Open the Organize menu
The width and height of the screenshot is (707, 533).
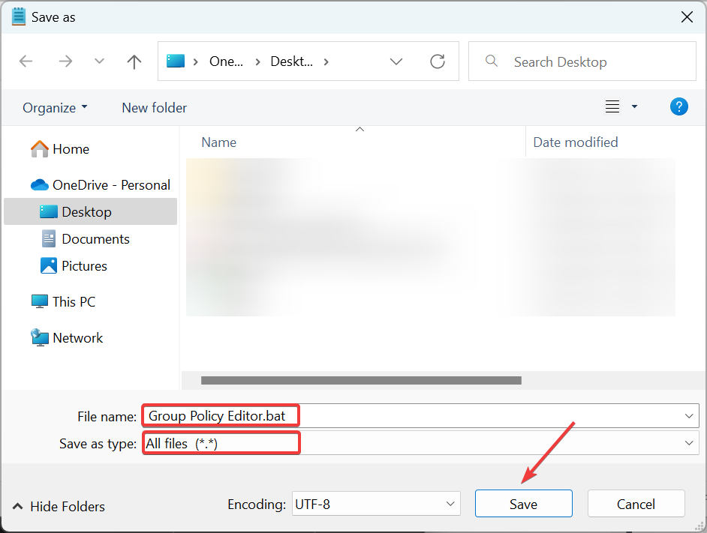click(55, 107)
